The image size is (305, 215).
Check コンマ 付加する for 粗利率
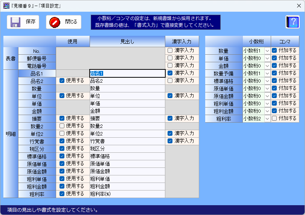click(274, 118)
